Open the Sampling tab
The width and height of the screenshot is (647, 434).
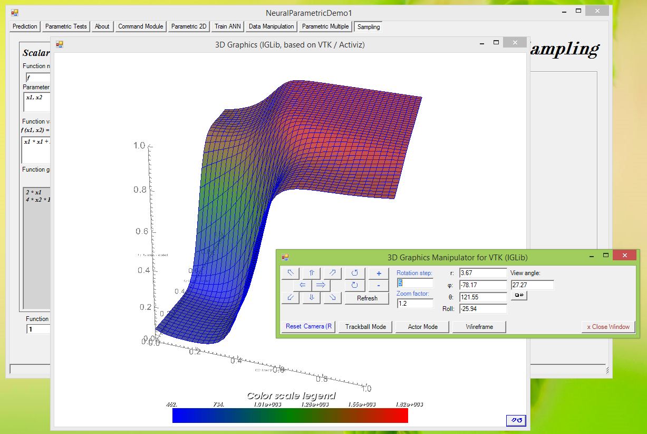368,26
